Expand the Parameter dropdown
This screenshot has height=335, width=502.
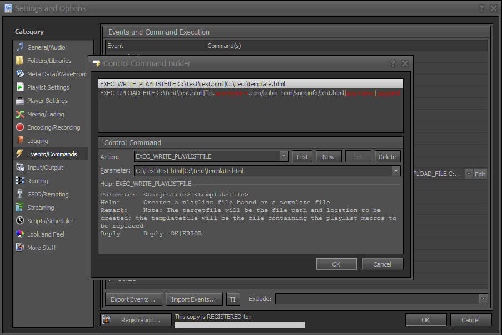(x=396, y=170)
